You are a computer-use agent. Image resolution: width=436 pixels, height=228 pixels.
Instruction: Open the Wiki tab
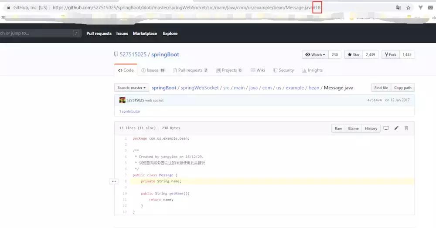258,70
